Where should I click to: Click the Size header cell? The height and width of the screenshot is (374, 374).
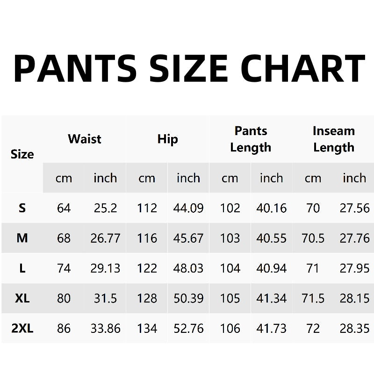pyautogui.click(x=22, y=154)
